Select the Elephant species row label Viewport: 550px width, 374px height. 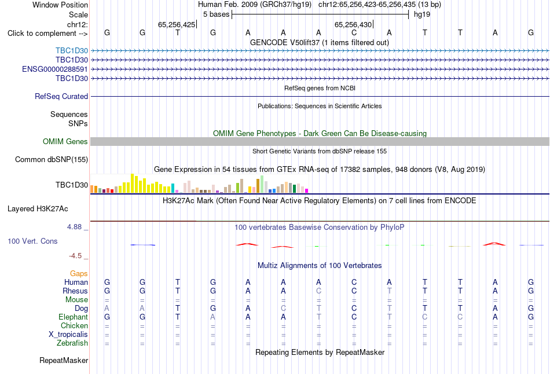pyautogui.click(x=73, y=317)
